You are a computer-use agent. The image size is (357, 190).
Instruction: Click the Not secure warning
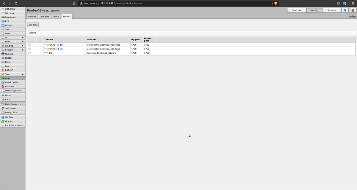[88, 3]
